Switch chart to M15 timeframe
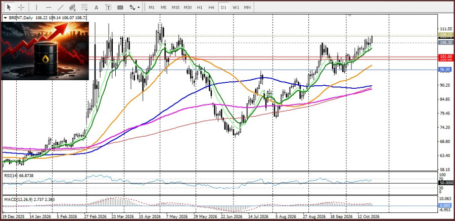This screenshot has height=221, width=455. (175, 7)
